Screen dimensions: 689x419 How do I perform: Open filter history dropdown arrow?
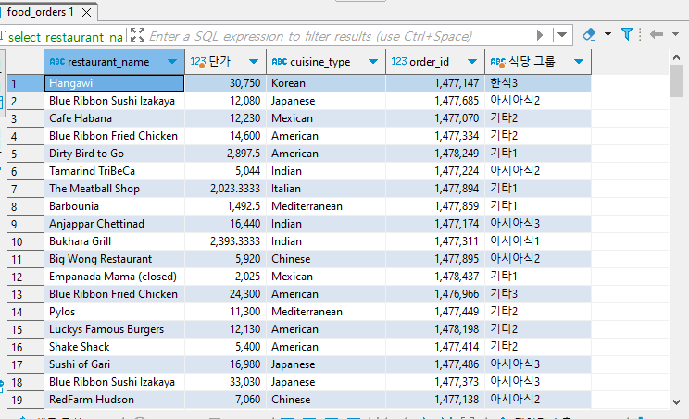pyautogui.click(x=562, y=35)
